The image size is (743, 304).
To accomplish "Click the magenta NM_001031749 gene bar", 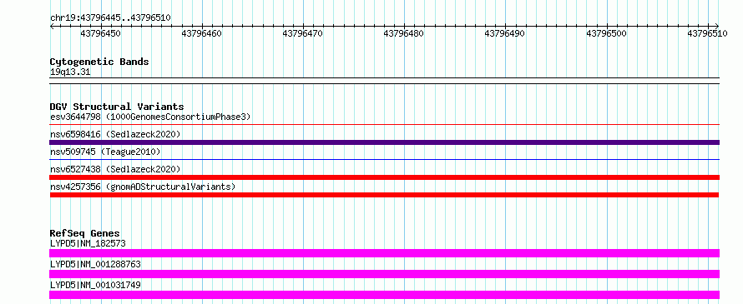I will pos(384,295).
